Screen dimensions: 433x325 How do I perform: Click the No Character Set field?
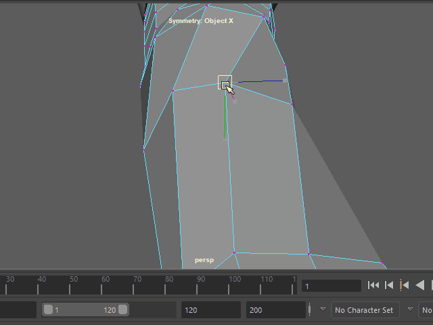point(365,310)
